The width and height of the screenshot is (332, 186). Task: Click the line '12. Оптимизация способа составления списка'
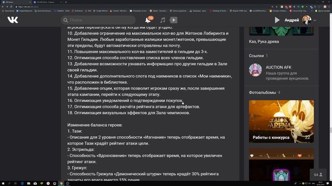click(135, 58)
